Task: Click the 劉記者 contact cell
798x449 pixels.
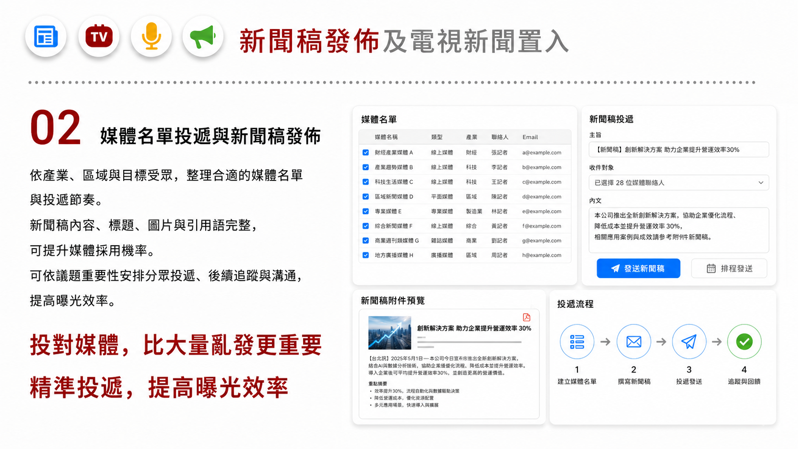Action: pos(499,240)
